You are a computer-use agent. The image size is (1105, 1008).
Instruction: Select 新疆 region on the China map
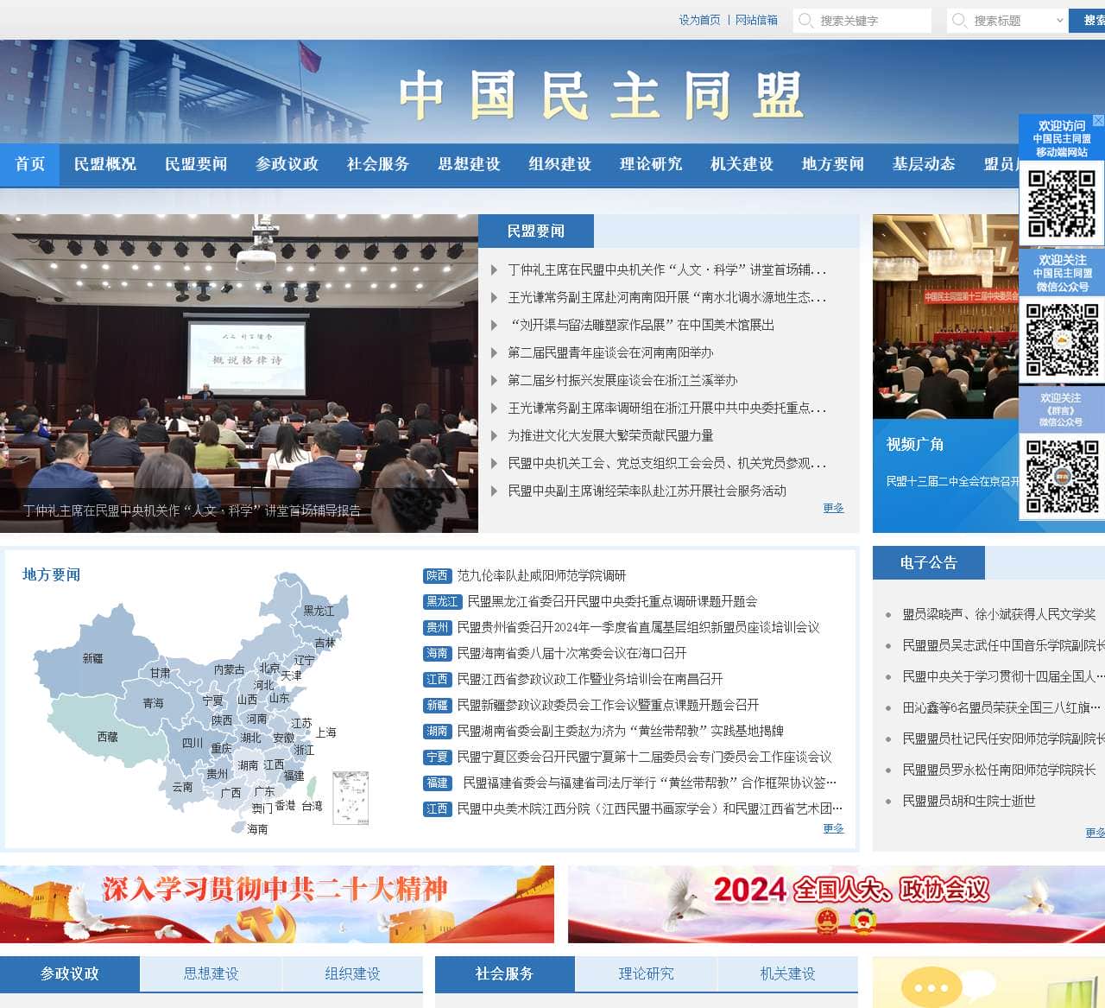[x=93, y=658]
